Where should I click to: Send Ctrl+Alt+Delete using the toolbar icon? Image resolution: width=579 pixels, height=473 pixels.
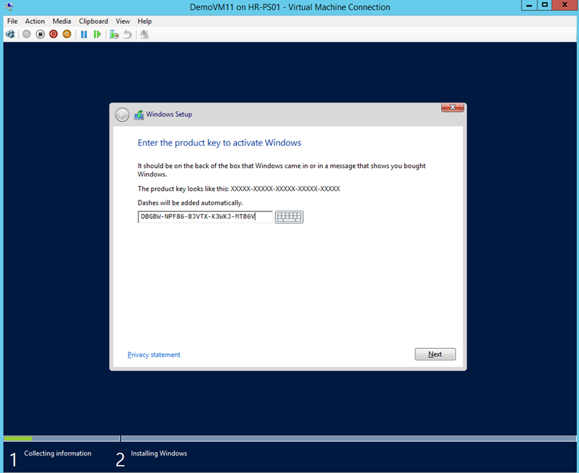10,34
